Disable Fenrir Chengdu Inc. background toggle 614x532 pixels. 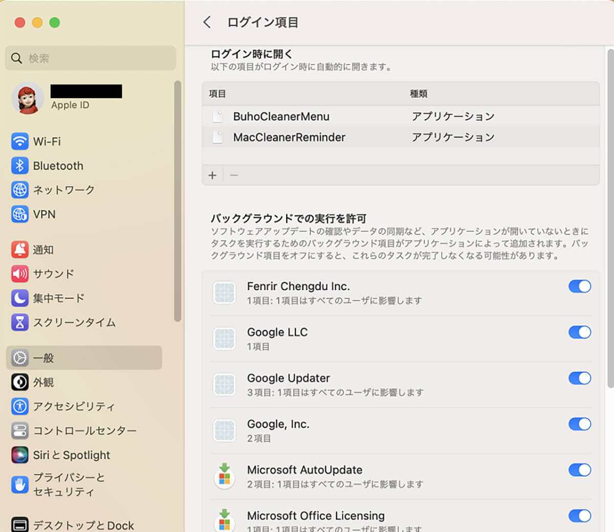point(579,286)
